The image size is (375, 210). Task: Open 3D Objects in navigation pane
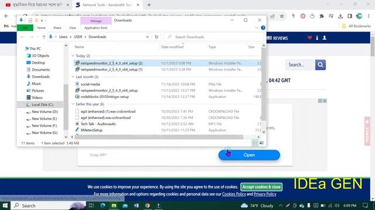(x=40, y=56)
